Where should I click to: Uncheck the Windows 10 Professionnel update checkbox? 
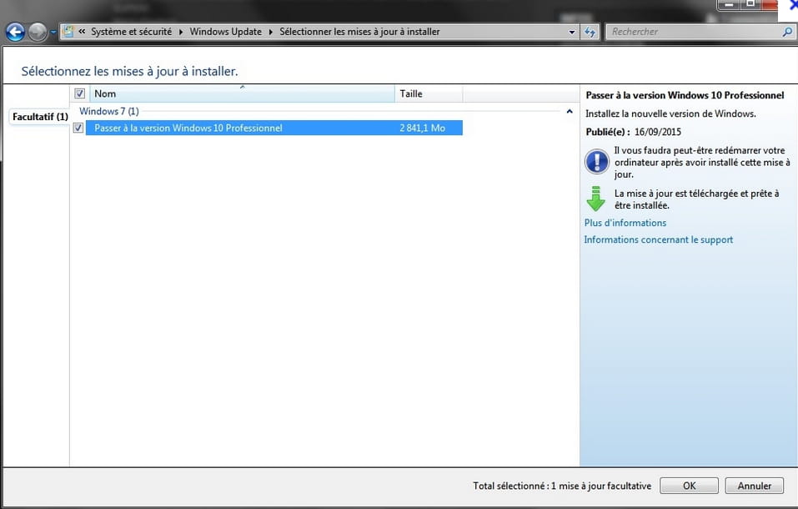pos(78,128)
